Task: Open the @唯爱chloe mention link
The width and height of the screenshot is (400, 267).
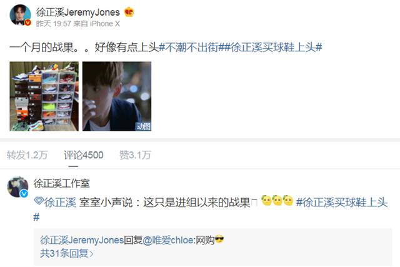Action: pos(168,240)
